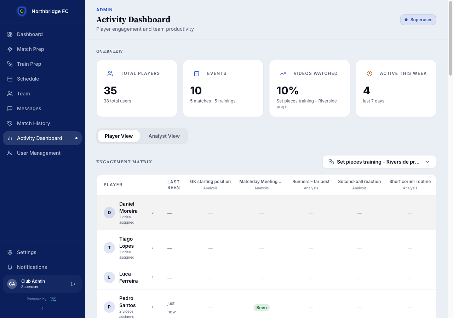Collapse the sidebar with the bottom chevron

[x=42, y=308]
